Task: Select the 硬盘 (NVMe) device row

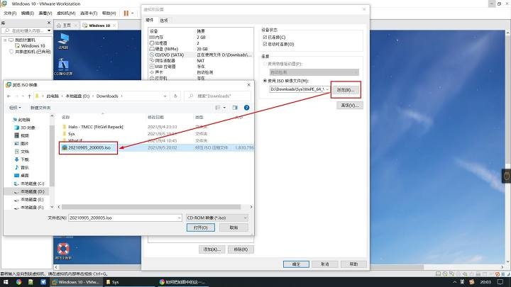Action: point(200,49)
